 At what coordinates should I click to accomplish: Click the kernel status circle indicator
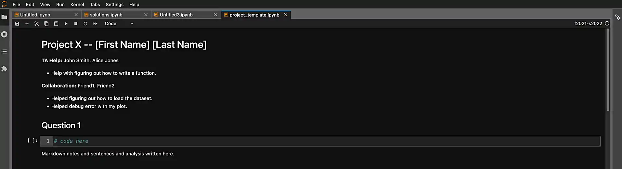(x=607, y=23)
